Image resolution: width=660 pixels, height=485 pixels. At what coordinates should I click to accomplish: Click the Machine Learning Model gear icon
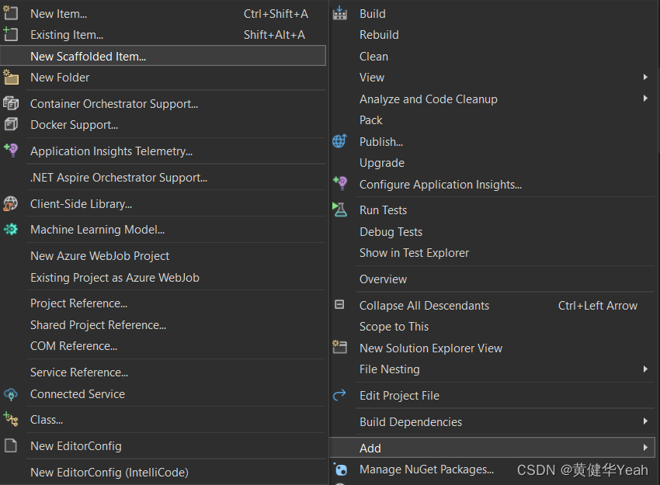pyautogui.click(x=11, y=229)
